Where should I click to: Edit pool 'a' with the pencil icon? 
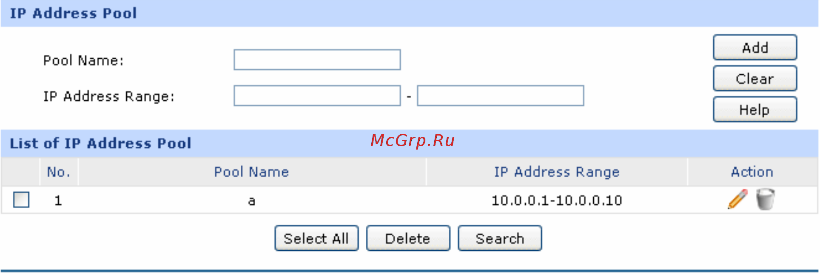pos(737,199)
